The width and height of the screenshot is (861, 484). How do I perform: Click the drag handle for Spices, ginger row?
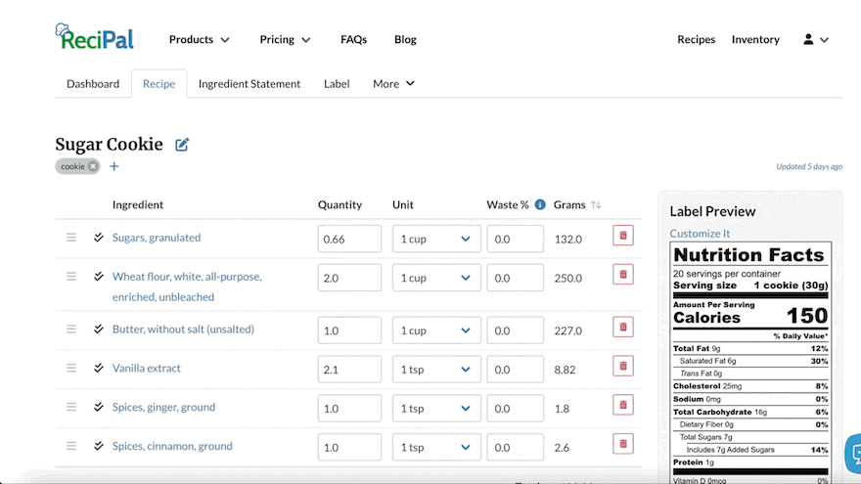coord(71,407)
